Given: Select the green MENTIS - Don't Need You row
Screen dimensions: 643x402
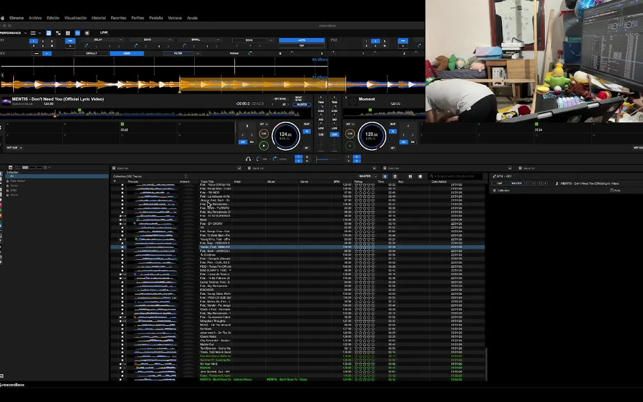Looking at the screenshot, I should (x=297, y=380).
